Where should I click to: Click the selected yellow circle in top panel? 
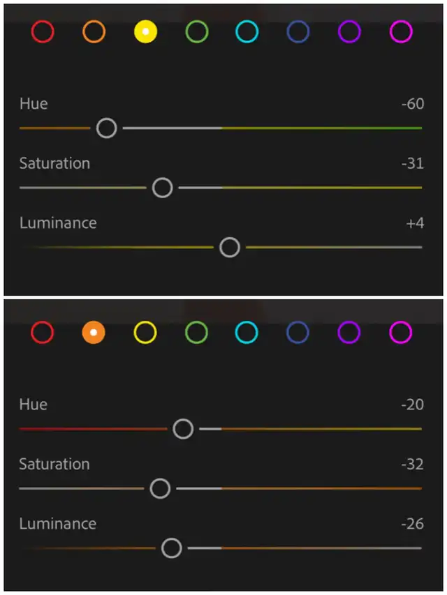click(x=145, y=31)
